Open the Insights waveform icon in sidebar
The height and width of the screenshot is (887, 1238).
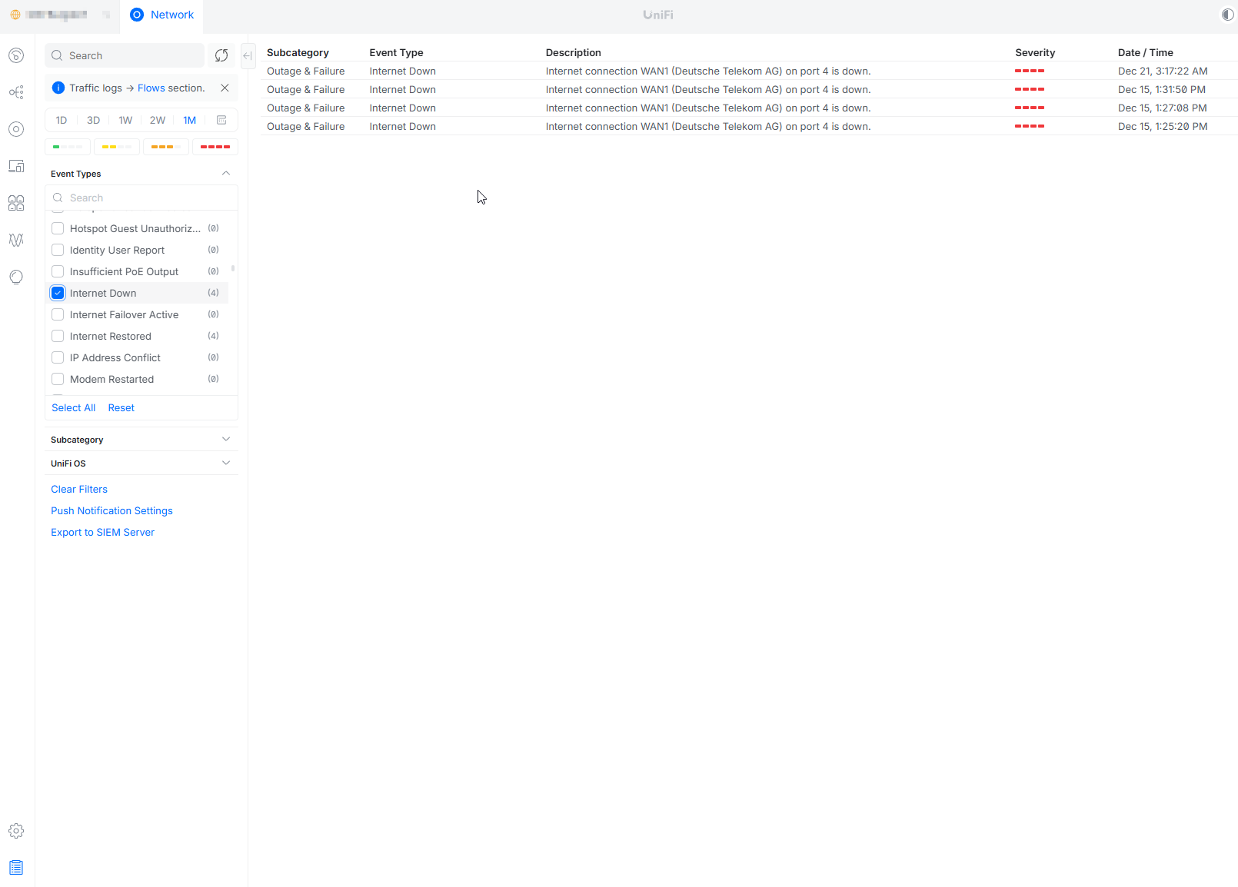click(16, 240)
